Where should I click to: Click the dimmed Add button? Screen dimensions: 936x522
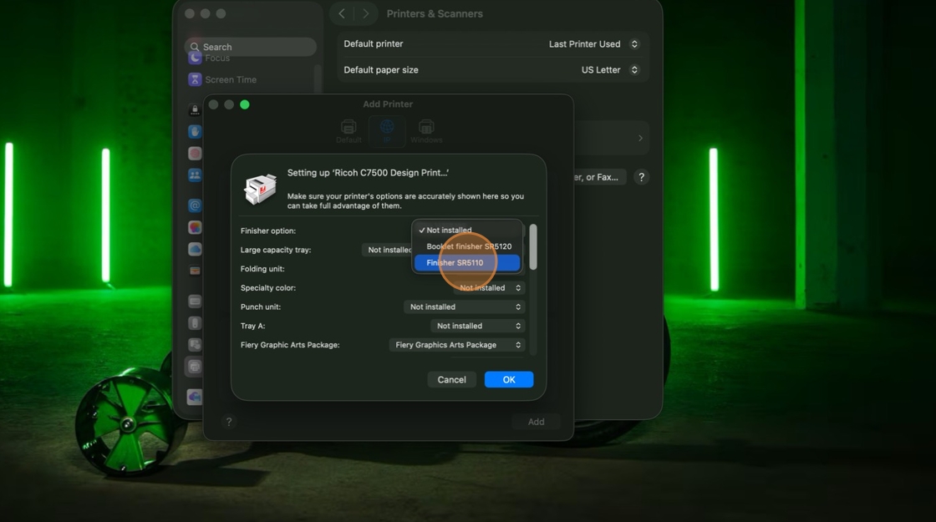coord(536,422)
